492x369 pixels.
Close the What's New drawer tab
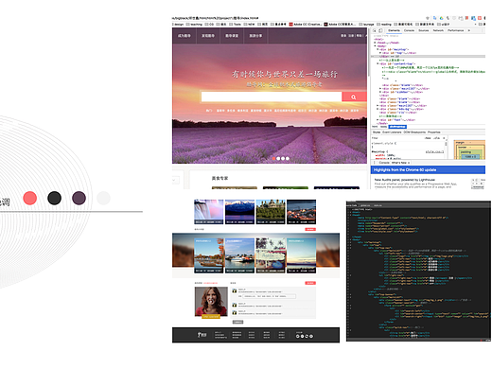pos(410,163)
